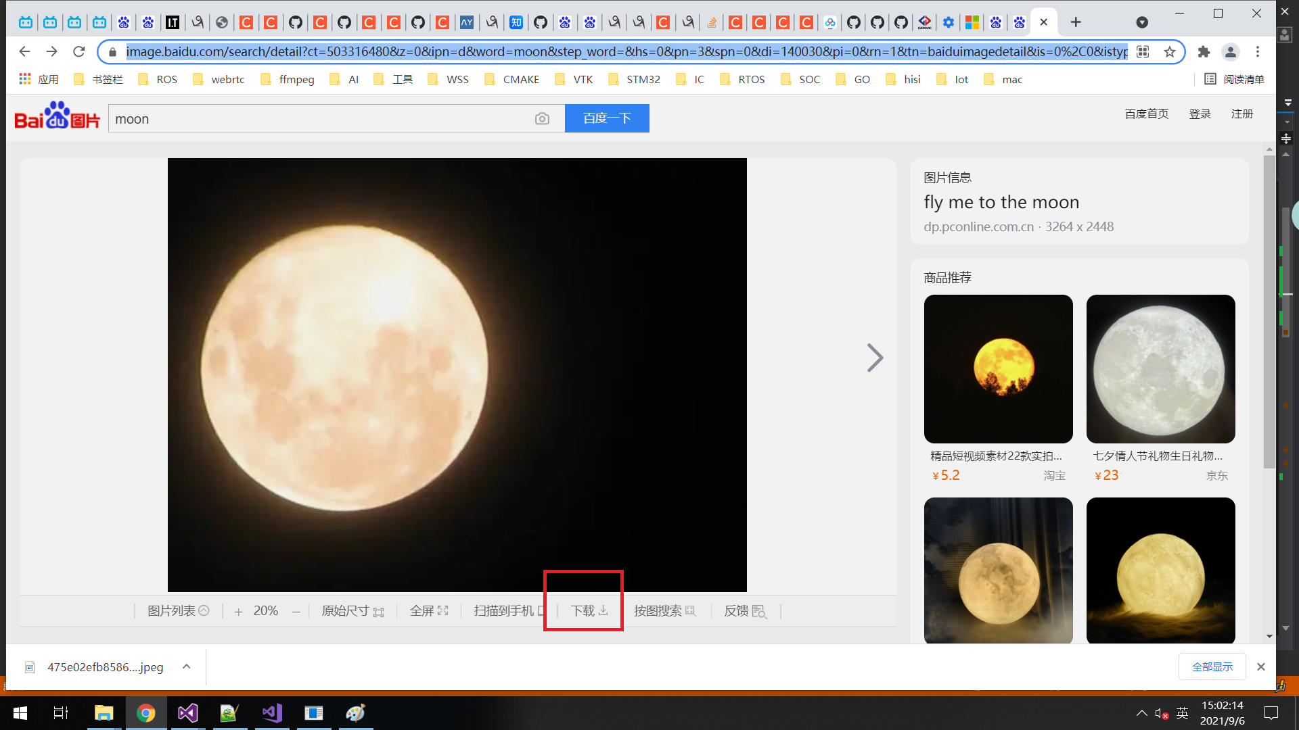
Task: Zoom in with the plus icon
Action: (238, 612)
